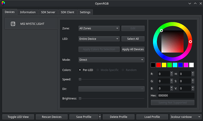Click the title bar maximize chevron icon

tap(195, 4)
